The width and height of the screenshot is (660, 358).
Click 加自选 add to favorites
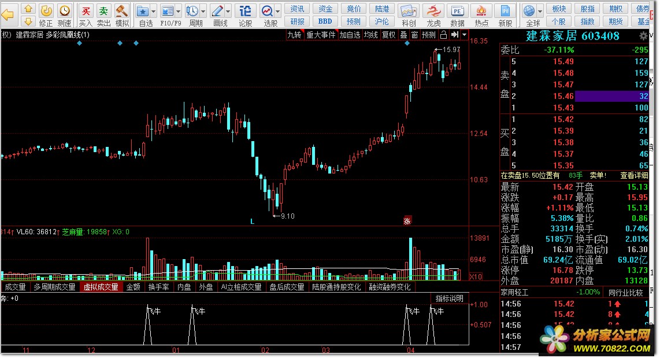pyautogui.click(x=350, y=35)
